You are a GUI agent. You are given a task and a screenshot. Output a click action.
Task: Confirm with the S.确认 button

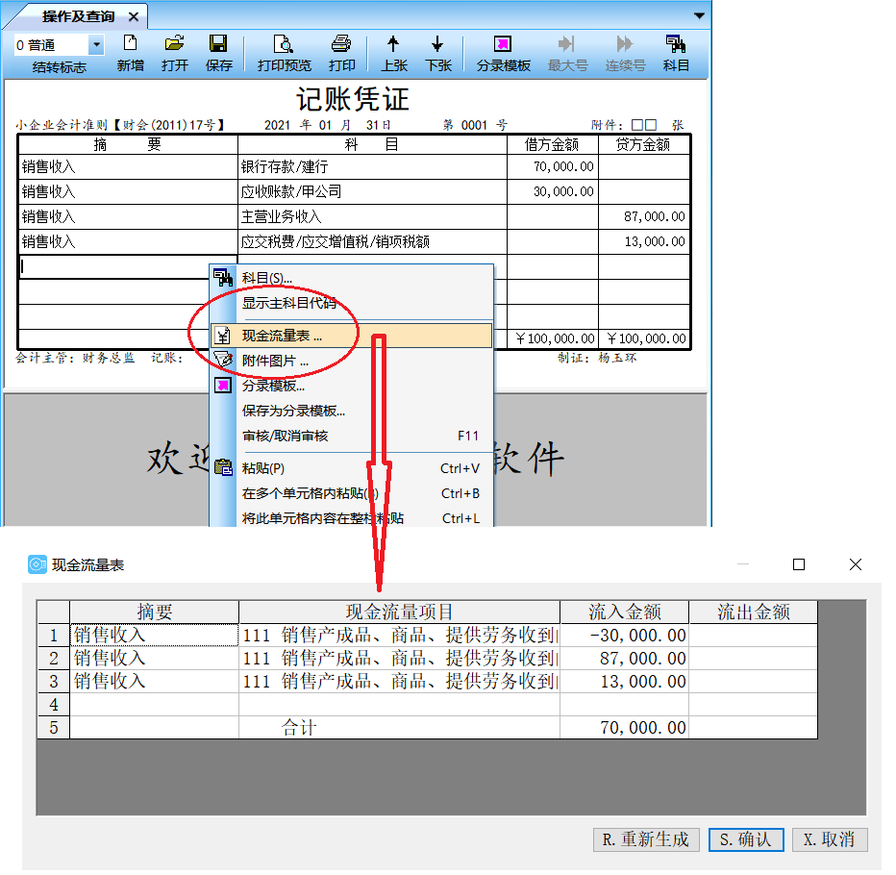pos(746,839)
